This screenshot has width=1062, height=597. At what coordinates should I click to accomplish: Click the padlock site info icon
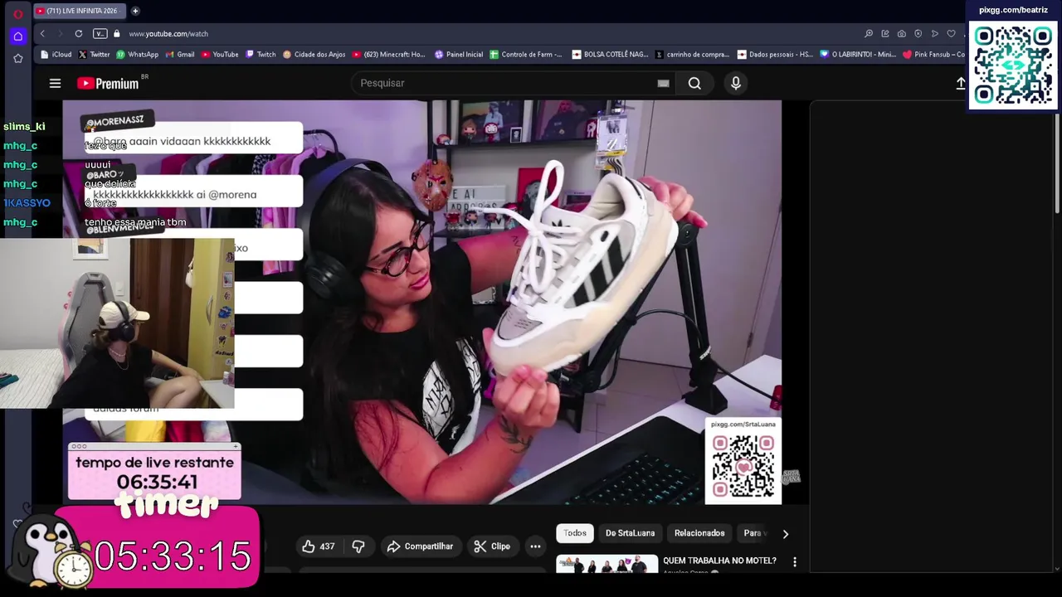tap(117, 33)
